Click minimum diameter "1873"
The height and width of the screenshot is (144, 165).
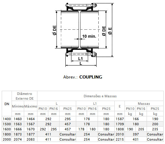pos(18,134)
